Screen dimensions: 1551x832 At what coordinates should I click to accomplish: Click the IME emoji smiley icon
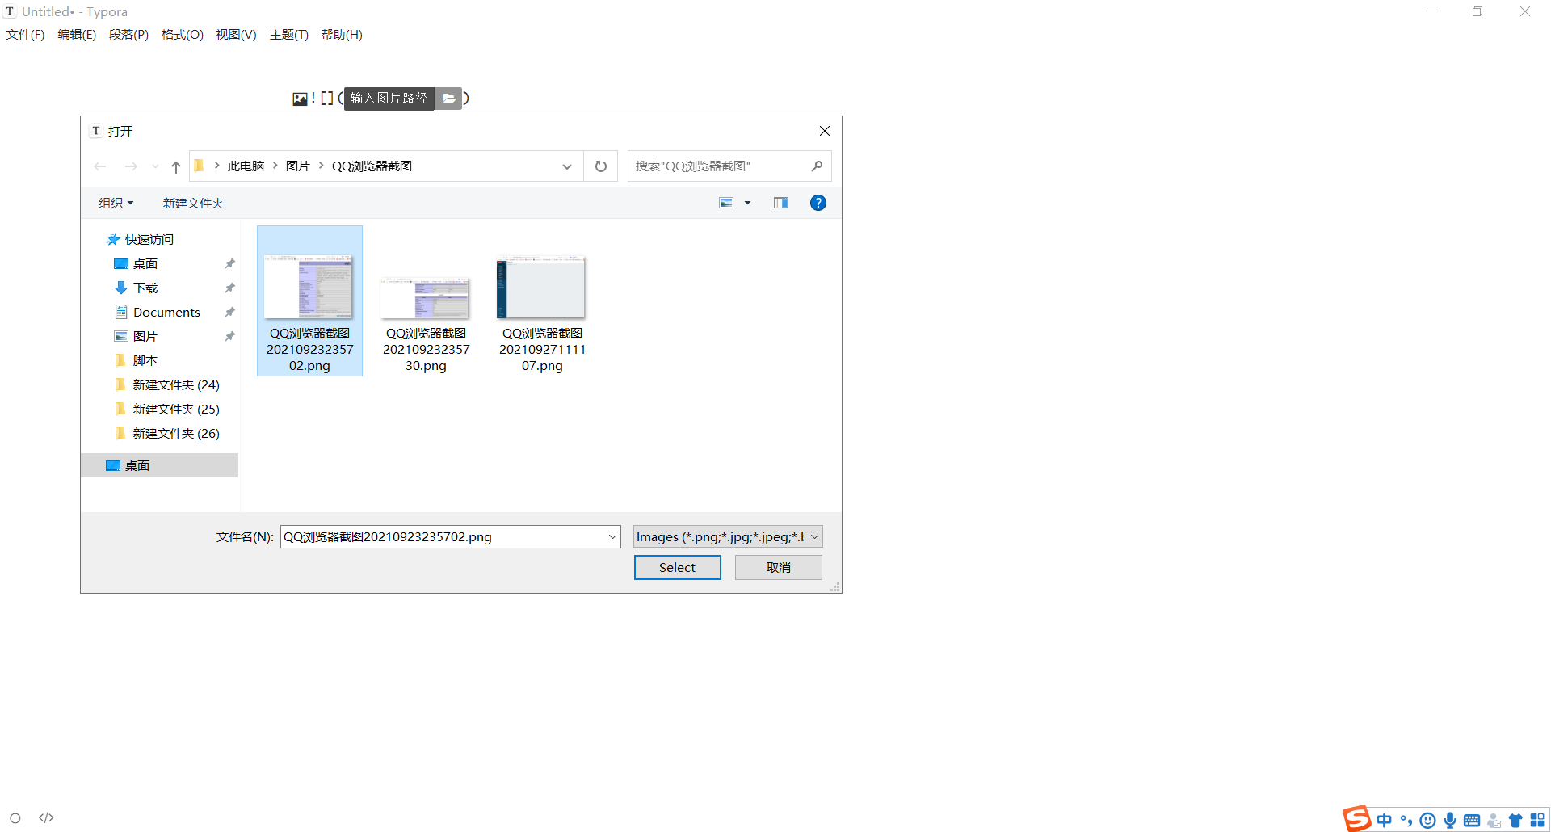(x=1428, y=821)
